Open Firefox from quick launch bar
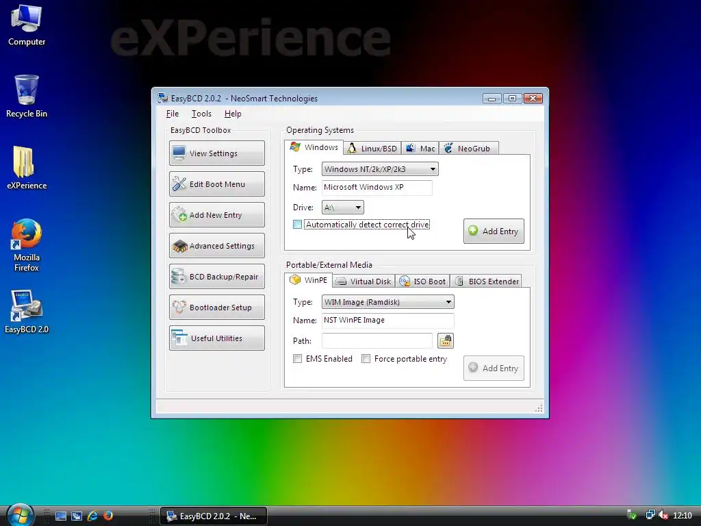The width and height of the screenshot is (701, 526). pos(107,516)
